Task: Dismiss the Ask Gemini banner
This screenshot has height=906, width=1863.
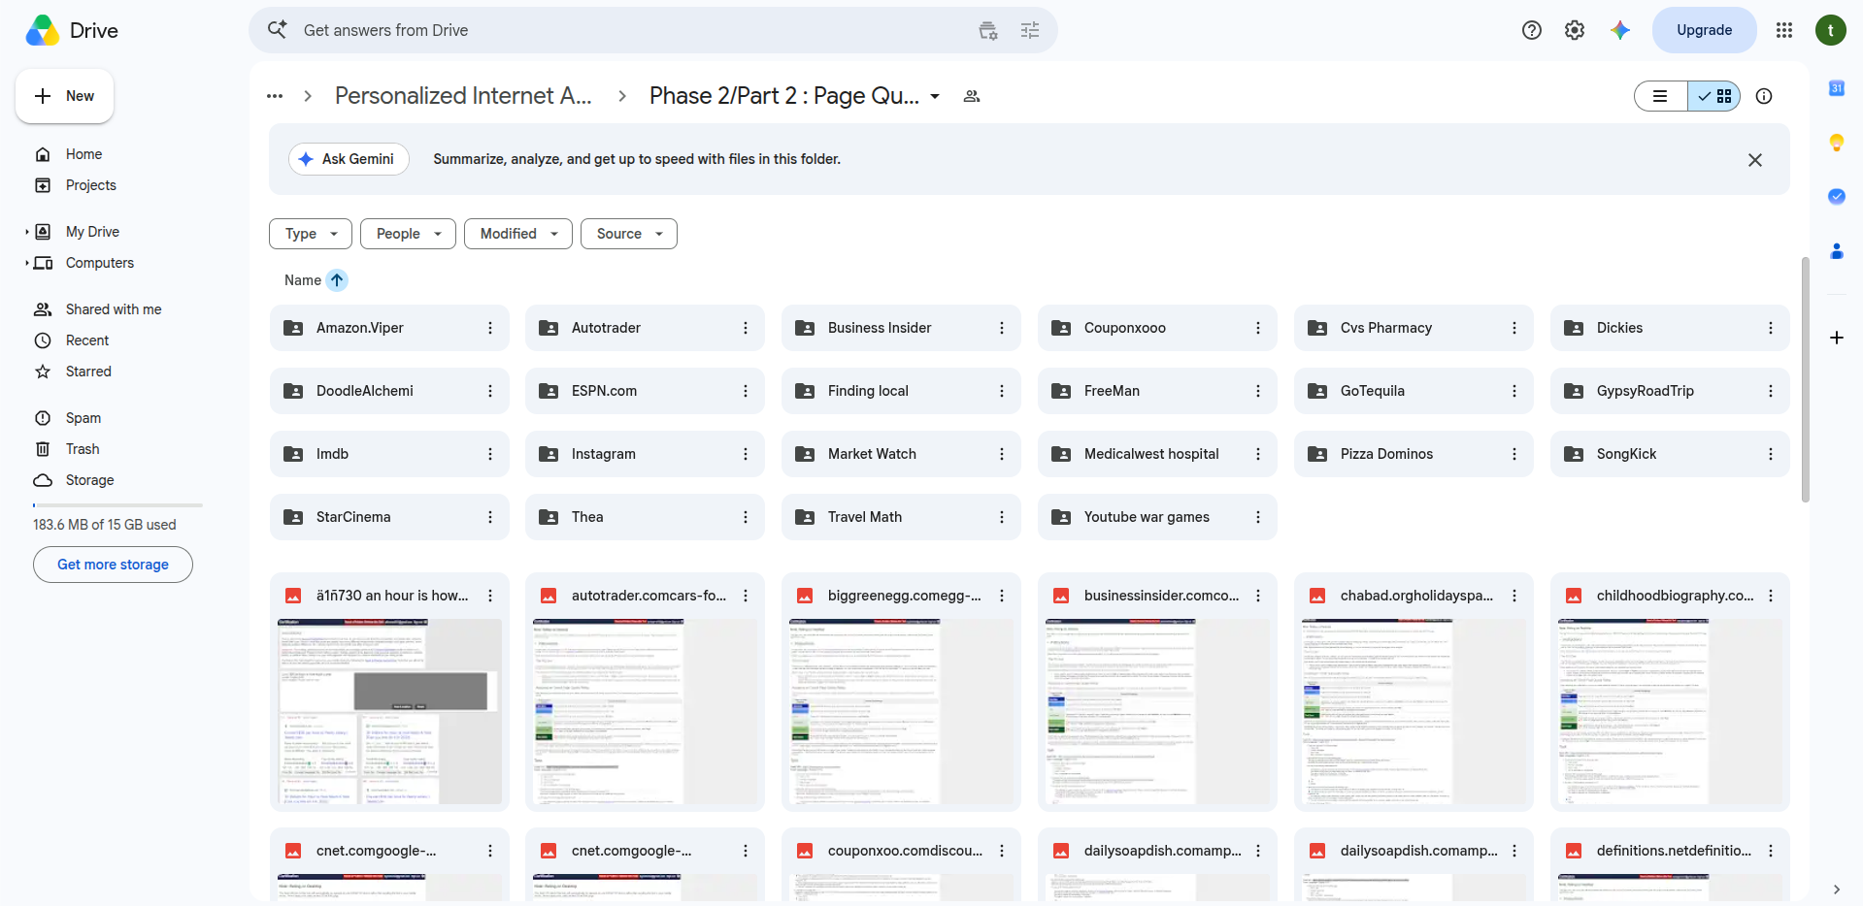Action: tap(1755, 160)
